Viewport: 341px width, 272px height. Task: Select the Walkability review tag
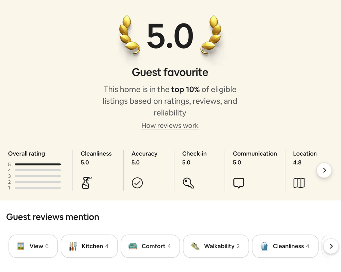(x=216, y=246)
